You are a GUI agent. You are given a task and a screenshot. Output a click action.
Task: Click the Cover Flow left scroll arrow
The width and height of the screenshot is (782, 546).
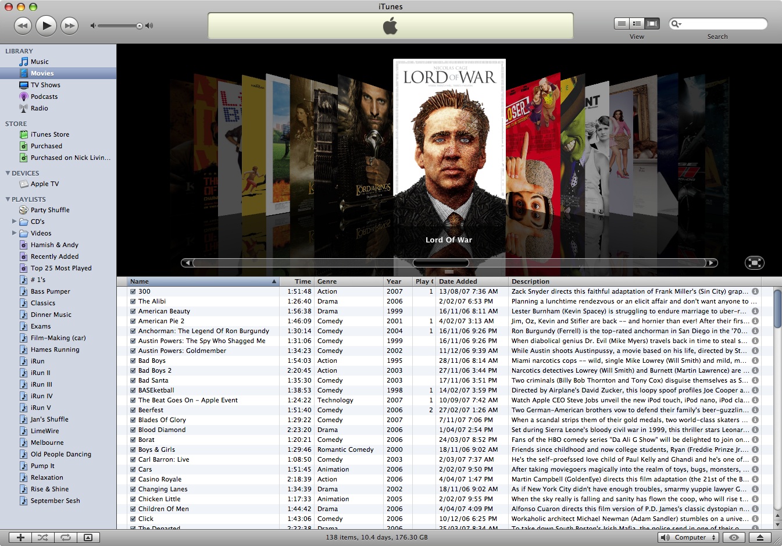click(x=187, y=263)
